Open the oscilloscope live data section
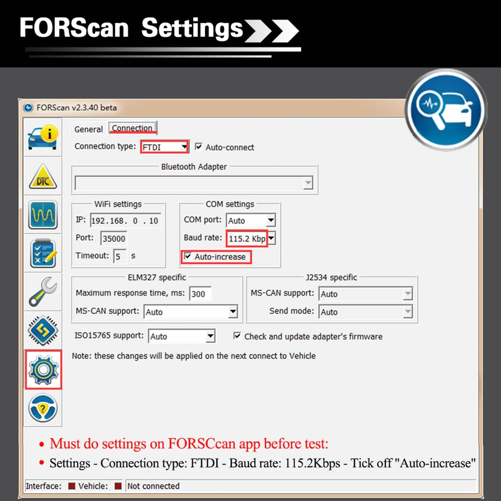This screenshot has height=501, width=501. (x=43, y=215)
